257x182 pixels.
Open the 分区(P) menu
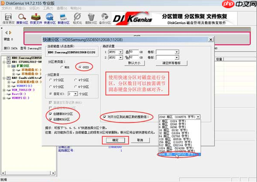pos(34,8)
